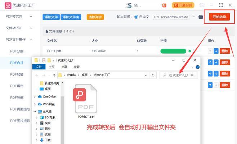
Task: Click the 开通会员 membership button
Action: (183, 5)
